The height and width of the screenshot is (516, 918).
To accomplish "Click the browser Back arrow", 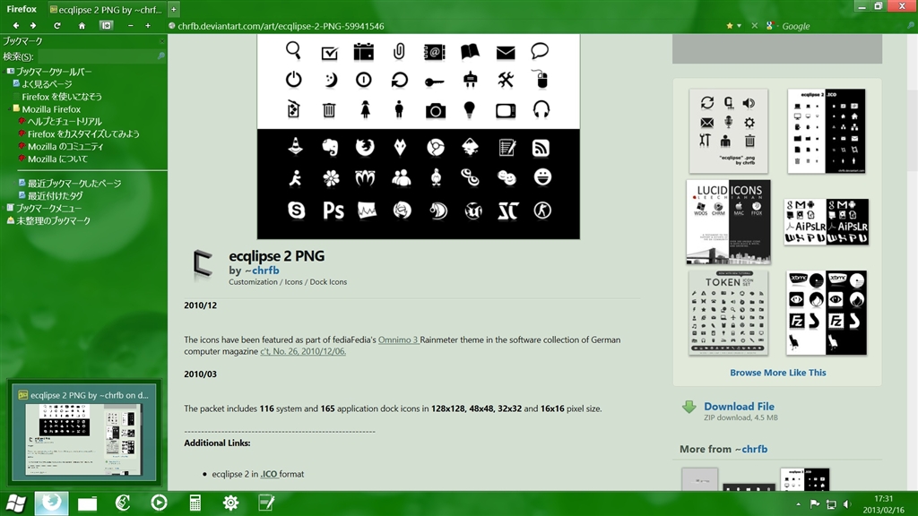I will click(16, 26).
